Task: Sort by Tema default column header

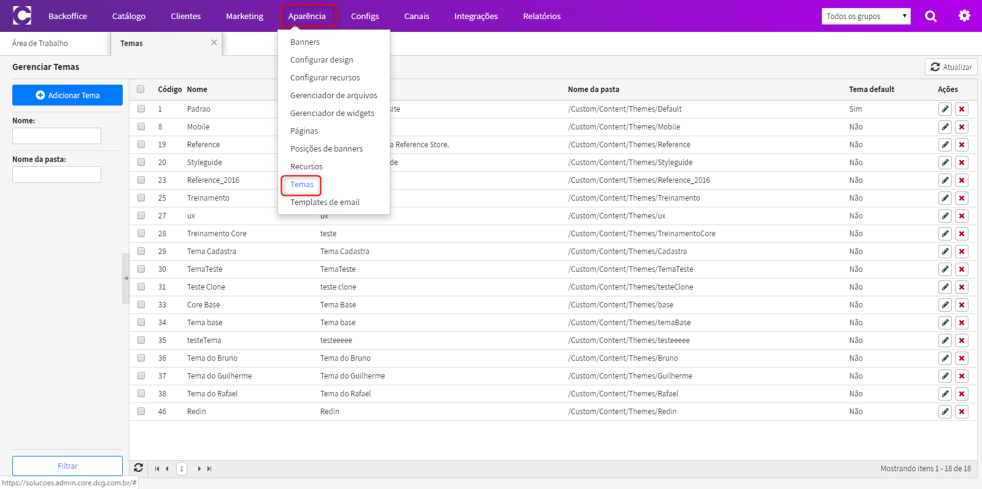Action: tap(872, 90)
